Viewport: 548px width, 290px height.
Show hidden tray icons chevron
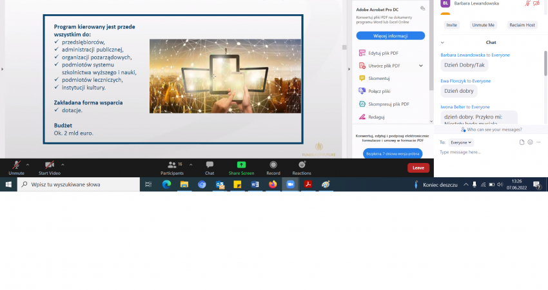[x=466, y=184]
